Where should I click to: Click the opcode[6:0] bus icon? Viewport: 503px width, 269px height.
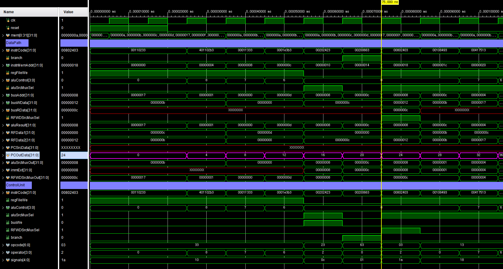click(x=8, y=245)
